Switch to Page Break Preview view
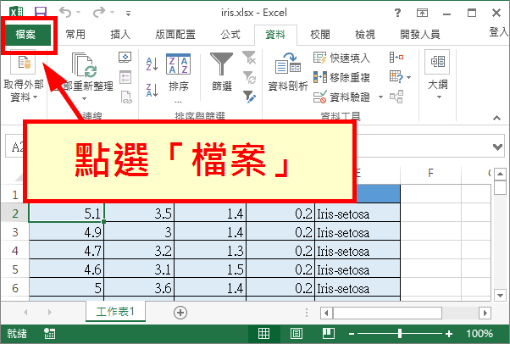Viewport: 510px width, 344px height. click(x=329, y=334)
